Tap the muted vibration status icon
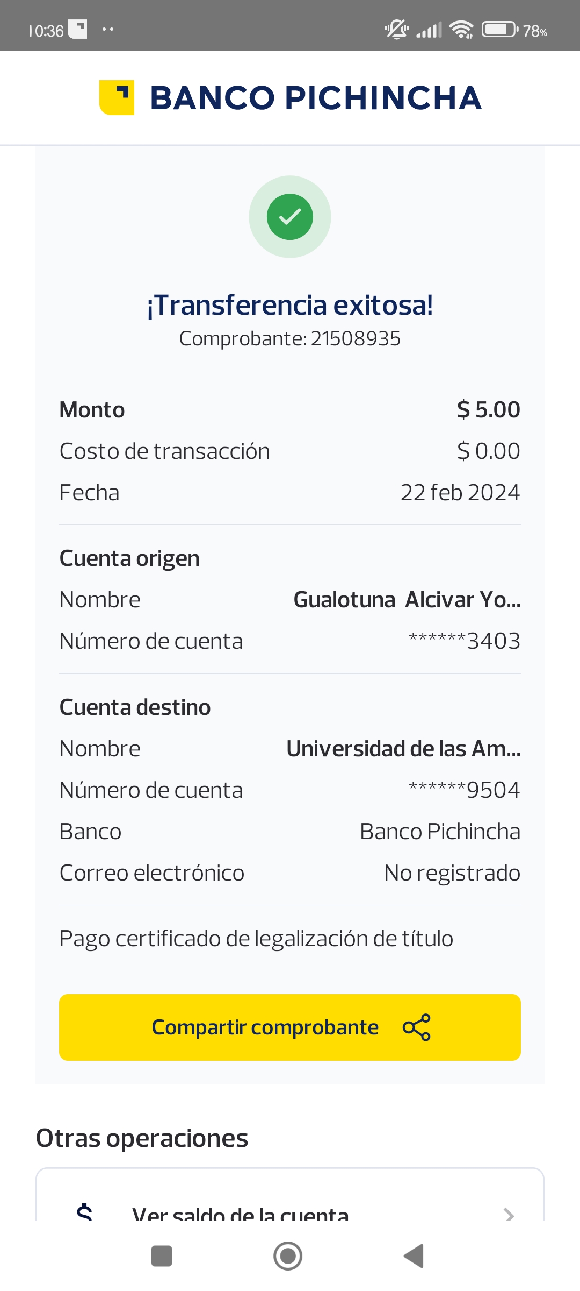The height and width of the screenshot is (1291, 580). [x=396, y=30]
